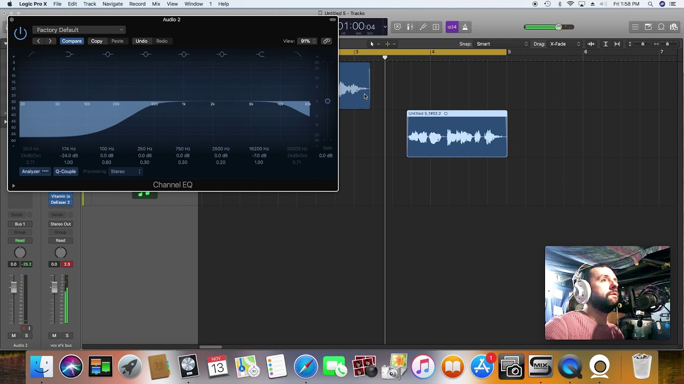Image resolution: width=684 pixels, height=384 pixels.
Task: Click the Copy button in Channel EQ
Action: coord(97,41)
